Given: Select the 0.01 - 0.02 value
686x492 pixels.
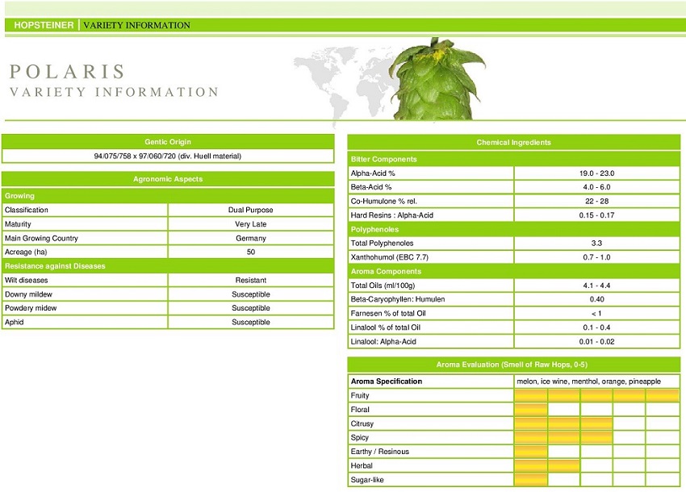Looking at the screenshot, I should [596, 341].
